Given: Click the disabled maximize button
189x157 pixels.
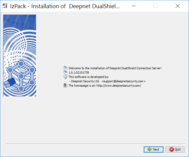Looking at the screenshot, I should [x=156, y=6].
